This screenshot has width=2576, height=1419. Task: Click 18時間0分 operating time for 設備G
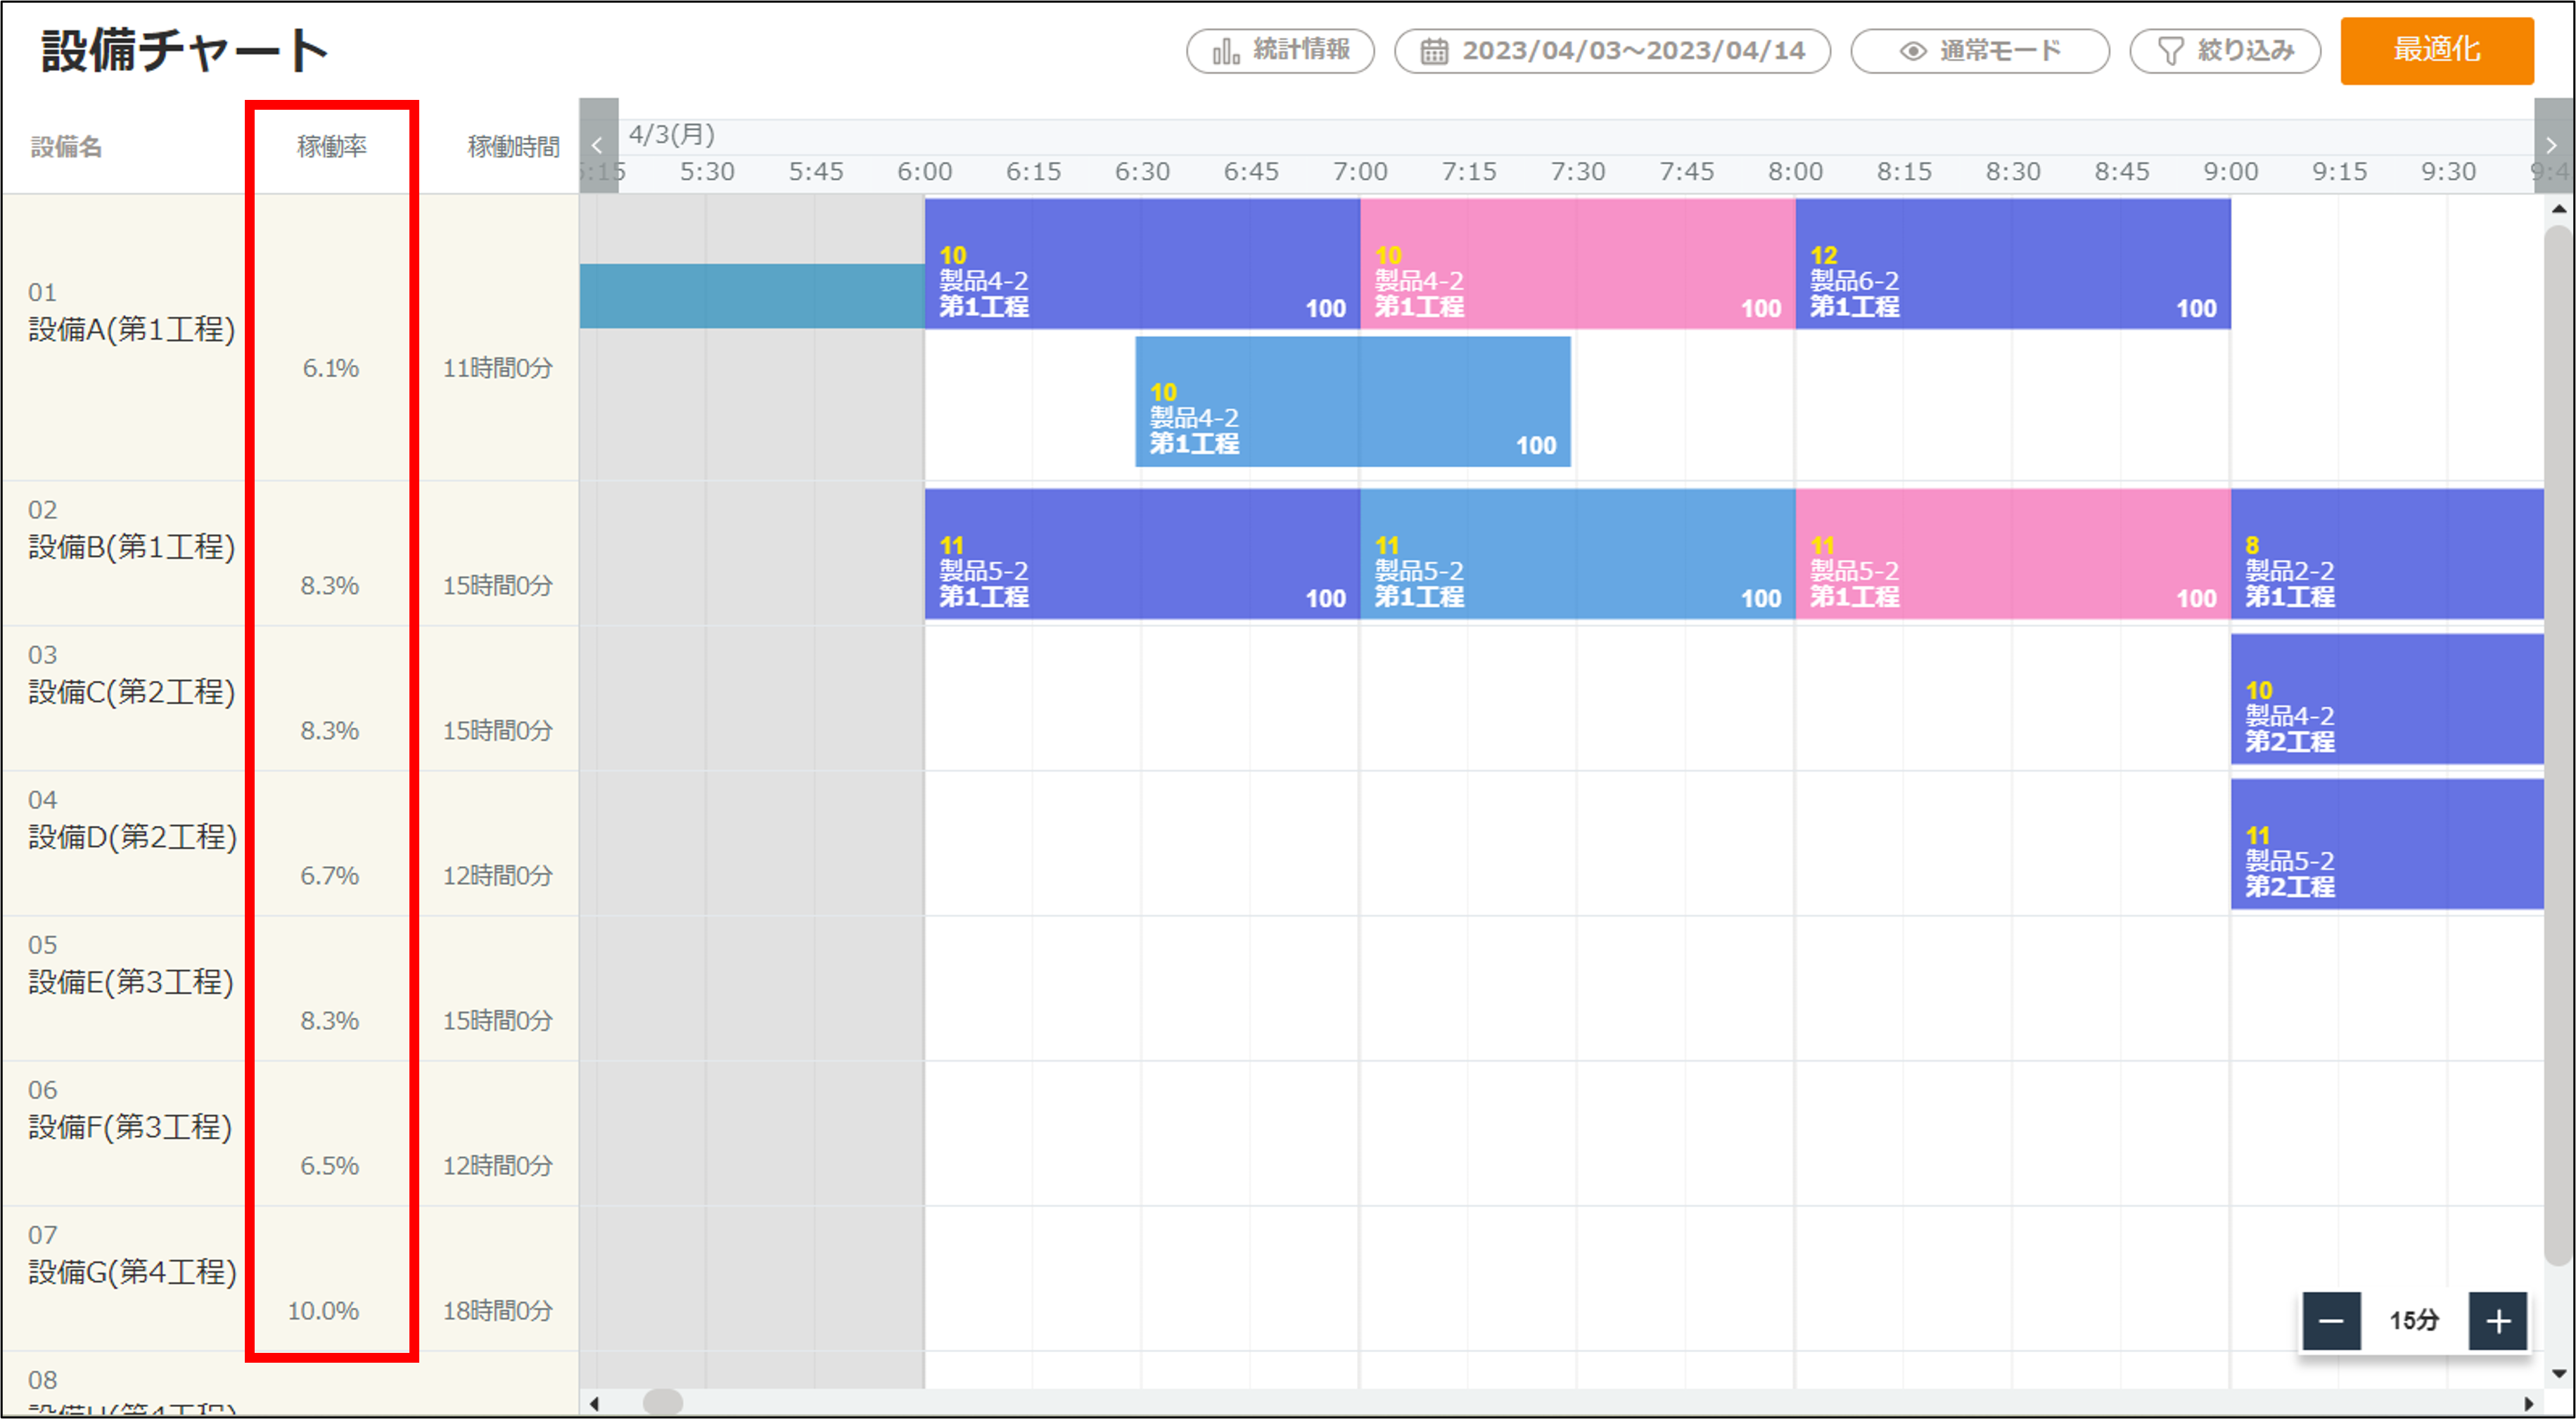click(x=497, y=1310)
